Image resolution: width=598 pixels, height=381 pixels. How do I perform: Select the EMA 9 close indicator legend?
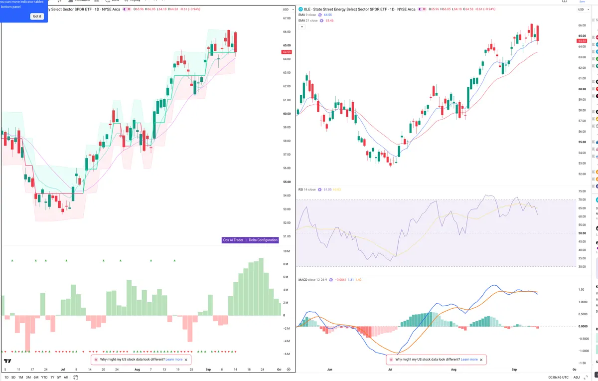(x=307, y=15)
